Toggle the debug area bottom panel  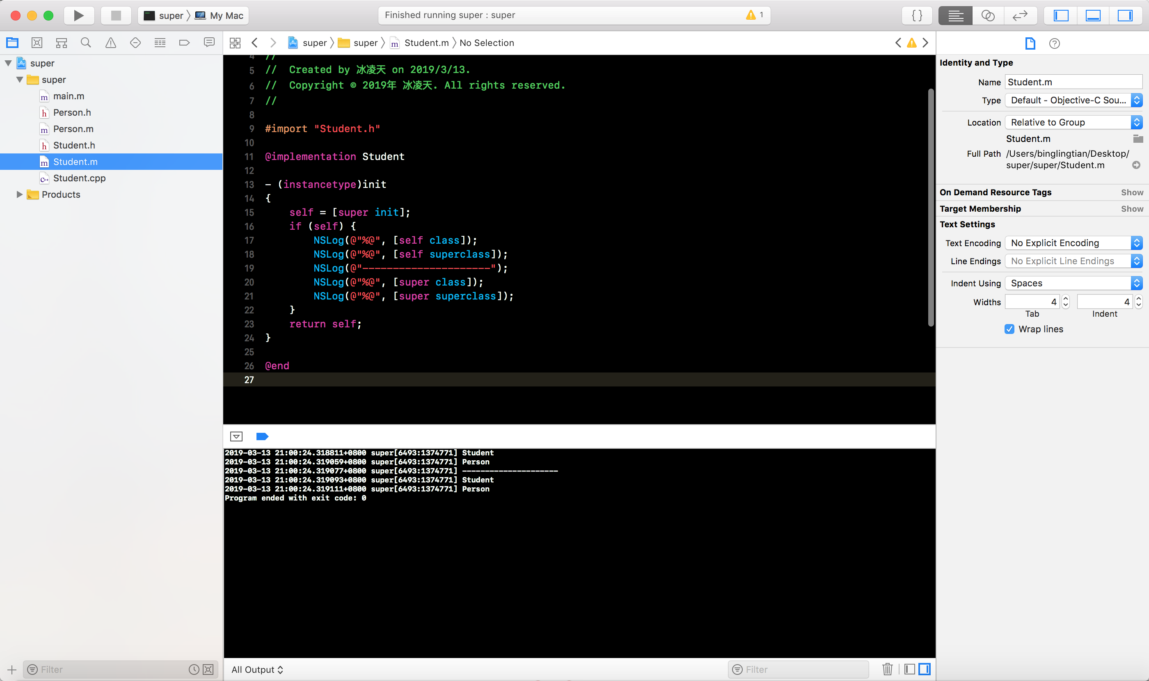1092,16
